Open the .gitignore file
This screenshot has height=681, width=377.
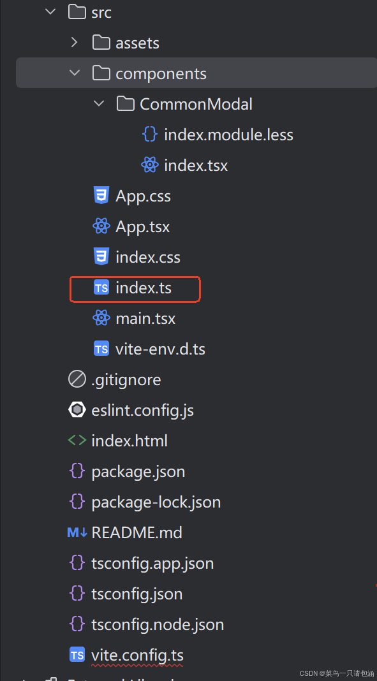pos(126,381)
